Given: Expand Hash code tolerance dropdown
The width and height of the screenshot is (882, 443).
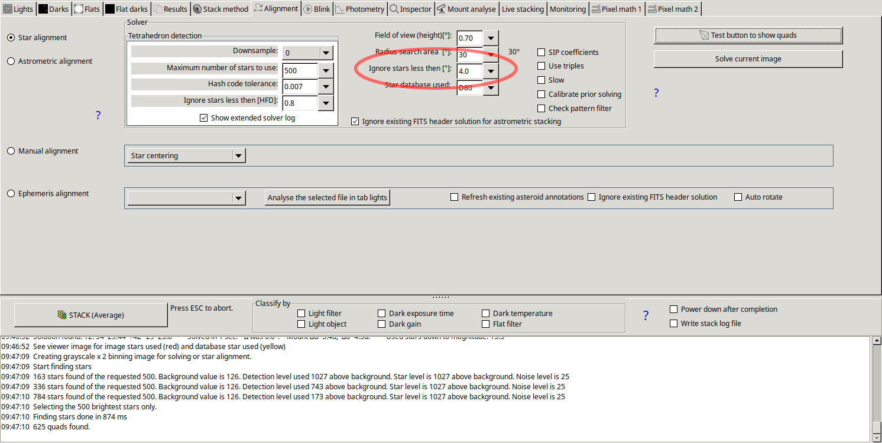Looking at the screenshot, I should click(326, 86).
